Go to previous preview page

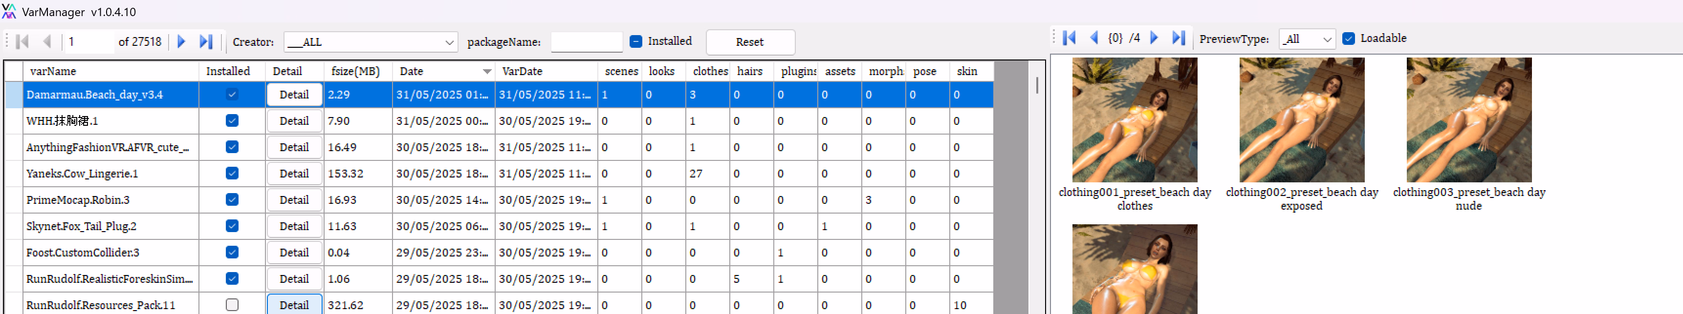click(x=1093, y=38)
